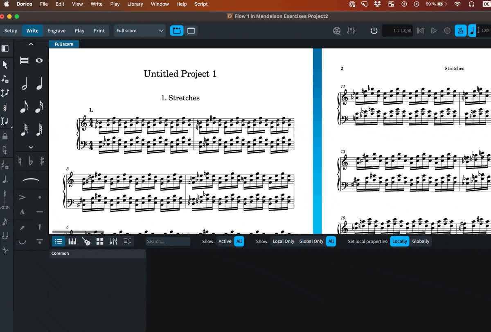The image size is (491, 332).
Task: Expand shorter note durations with down chevron
Action: pyautogui.click(x=31, y=147)
